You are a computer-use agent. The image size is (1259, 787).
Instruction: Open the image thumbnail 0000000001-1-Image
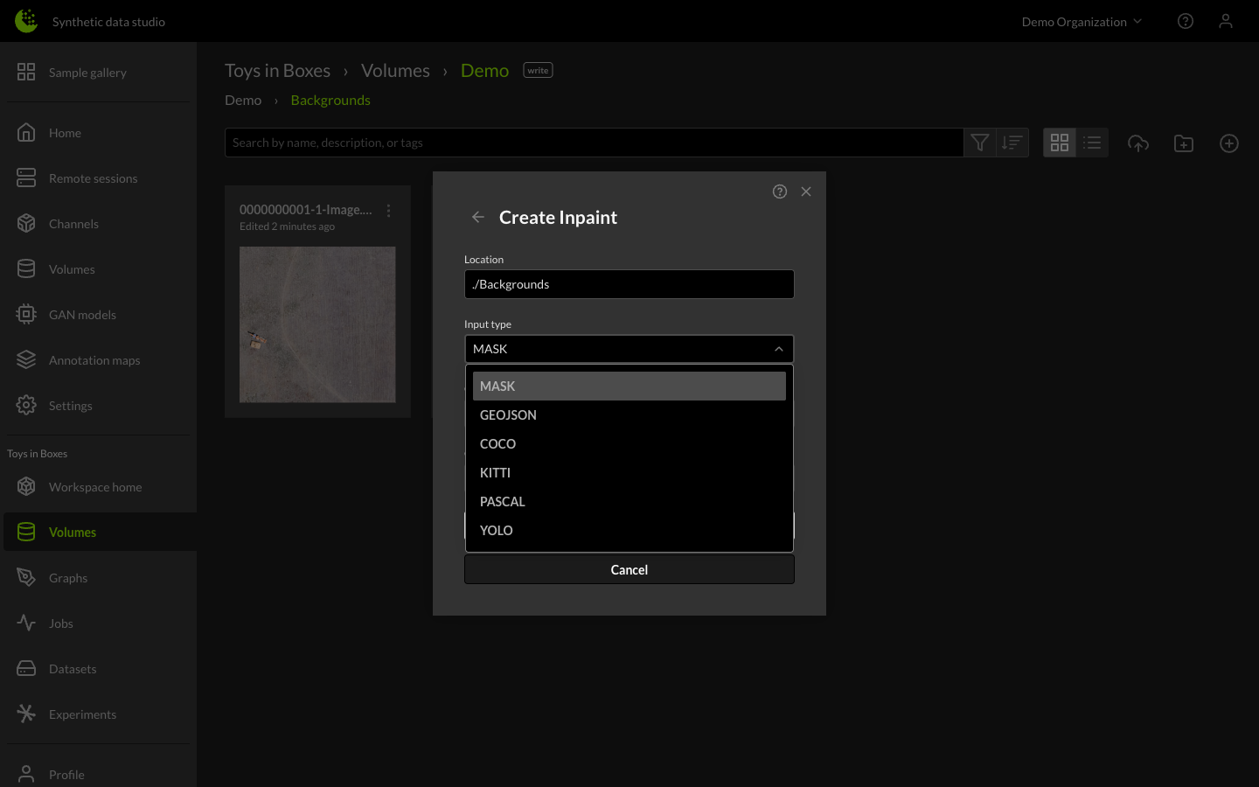[x=317, y=324]
